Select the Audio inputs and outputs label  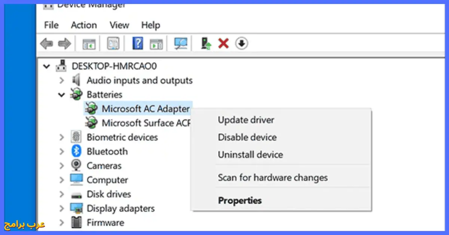(140, 80)
